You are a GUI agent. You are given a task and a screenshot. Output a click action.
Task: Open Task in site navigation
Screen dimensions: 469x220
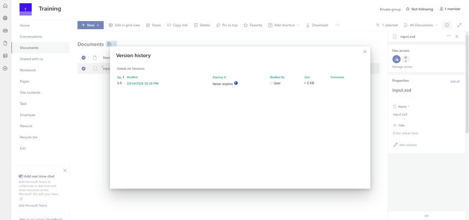23,104
